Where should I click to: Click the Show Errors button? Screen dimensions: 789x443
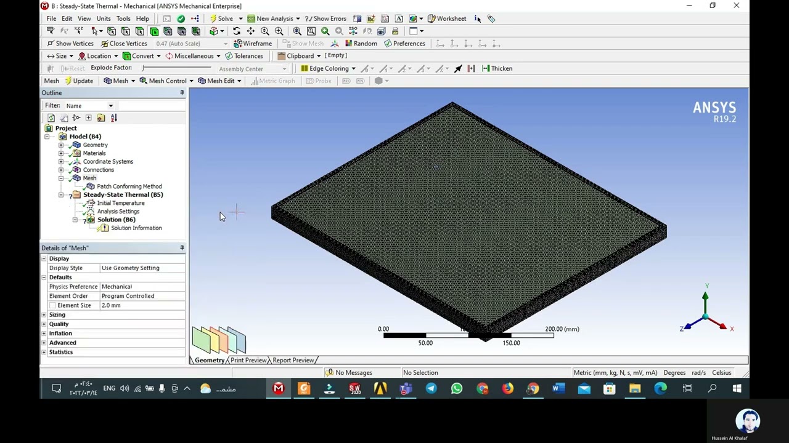pyautogui.click(x=325, y=18)
